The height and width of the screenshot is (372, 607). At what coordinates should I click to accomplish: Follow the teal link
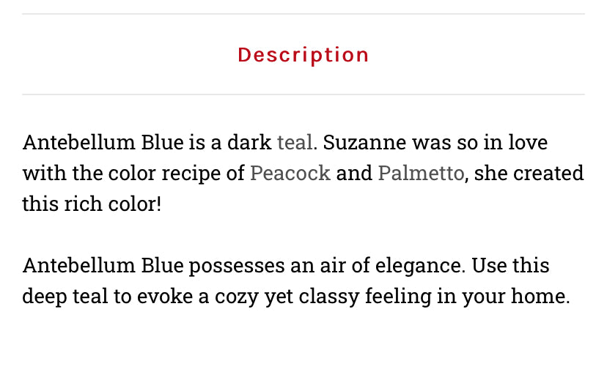(295, 142)
